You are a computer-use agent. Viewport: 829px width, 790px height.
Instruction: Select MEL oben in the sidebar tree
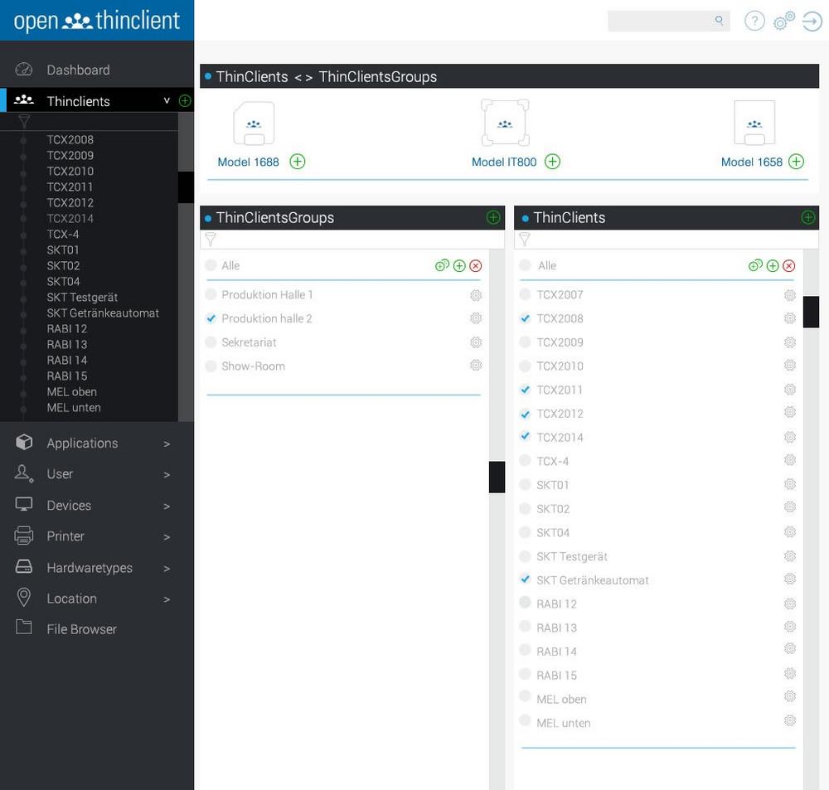click(71, 392)
